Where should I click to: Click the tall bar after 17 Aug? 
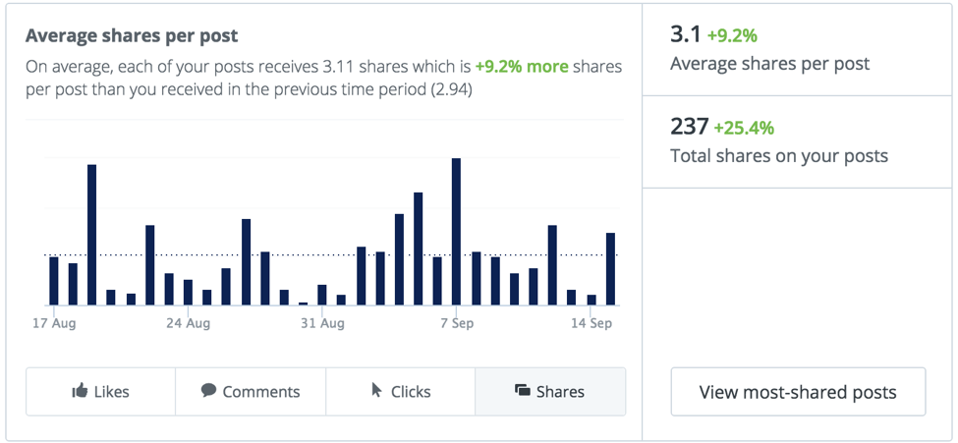(x=91, y=235)
